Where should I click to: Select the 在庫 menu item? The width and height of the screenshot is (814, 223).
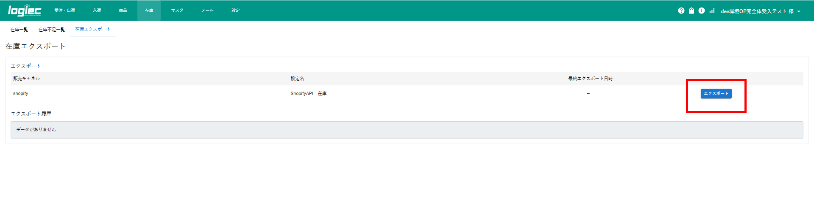(x=149, y=11)
